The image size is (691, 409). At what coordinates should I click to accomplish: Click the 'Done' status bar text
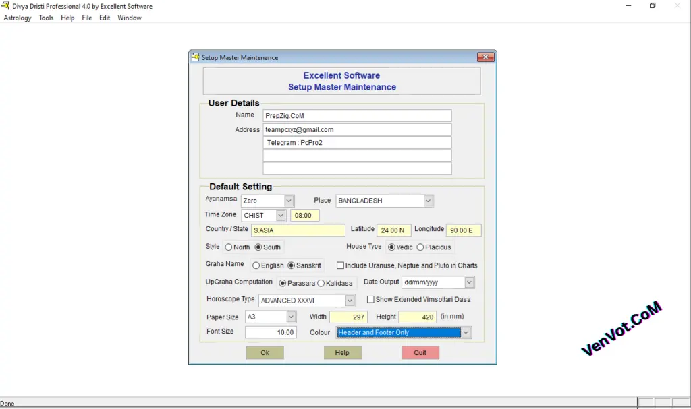point(7,404)
